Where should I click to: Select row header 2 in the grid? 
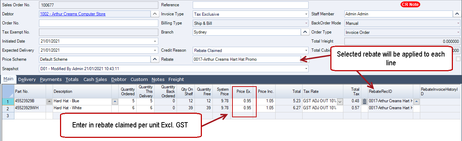pyautogui.click(x=7, y=108)
